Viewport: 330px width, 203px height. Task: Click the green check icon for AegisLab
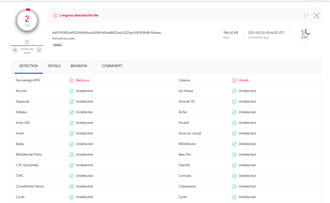point(71,102)
